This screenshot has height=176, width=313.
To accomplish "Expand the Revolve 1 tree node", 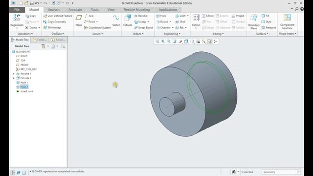I will (x=14, y=74).
